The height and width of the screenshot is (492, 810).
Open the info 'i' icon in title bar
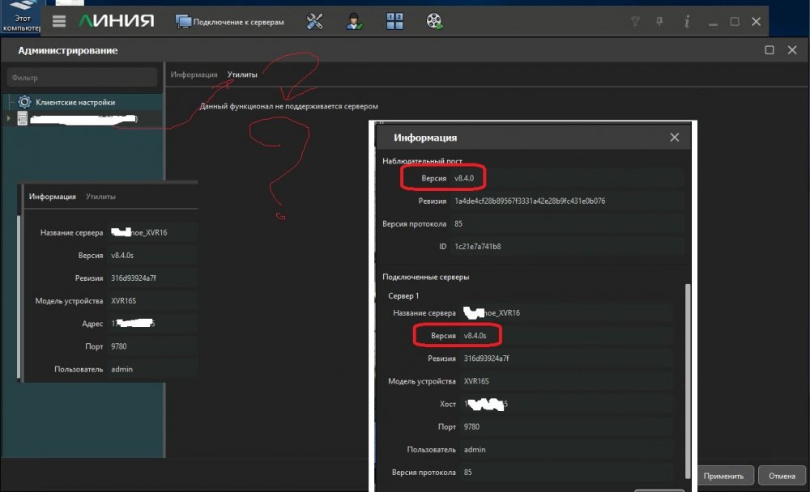[687, 21]
